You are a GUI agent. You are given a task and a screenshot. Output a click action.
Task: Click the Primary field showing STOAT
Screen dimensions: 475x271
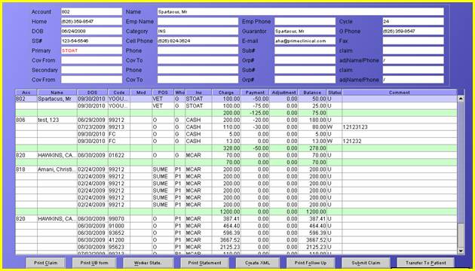coord(91,50)
